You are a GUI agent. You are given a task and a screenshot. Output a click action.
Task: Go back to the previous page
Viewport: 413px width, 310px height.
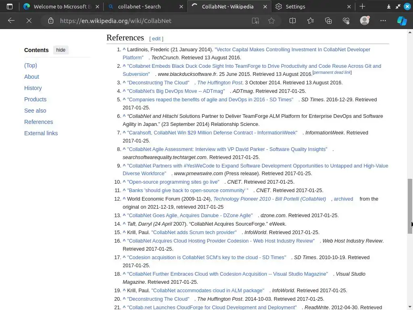(11, 21)
